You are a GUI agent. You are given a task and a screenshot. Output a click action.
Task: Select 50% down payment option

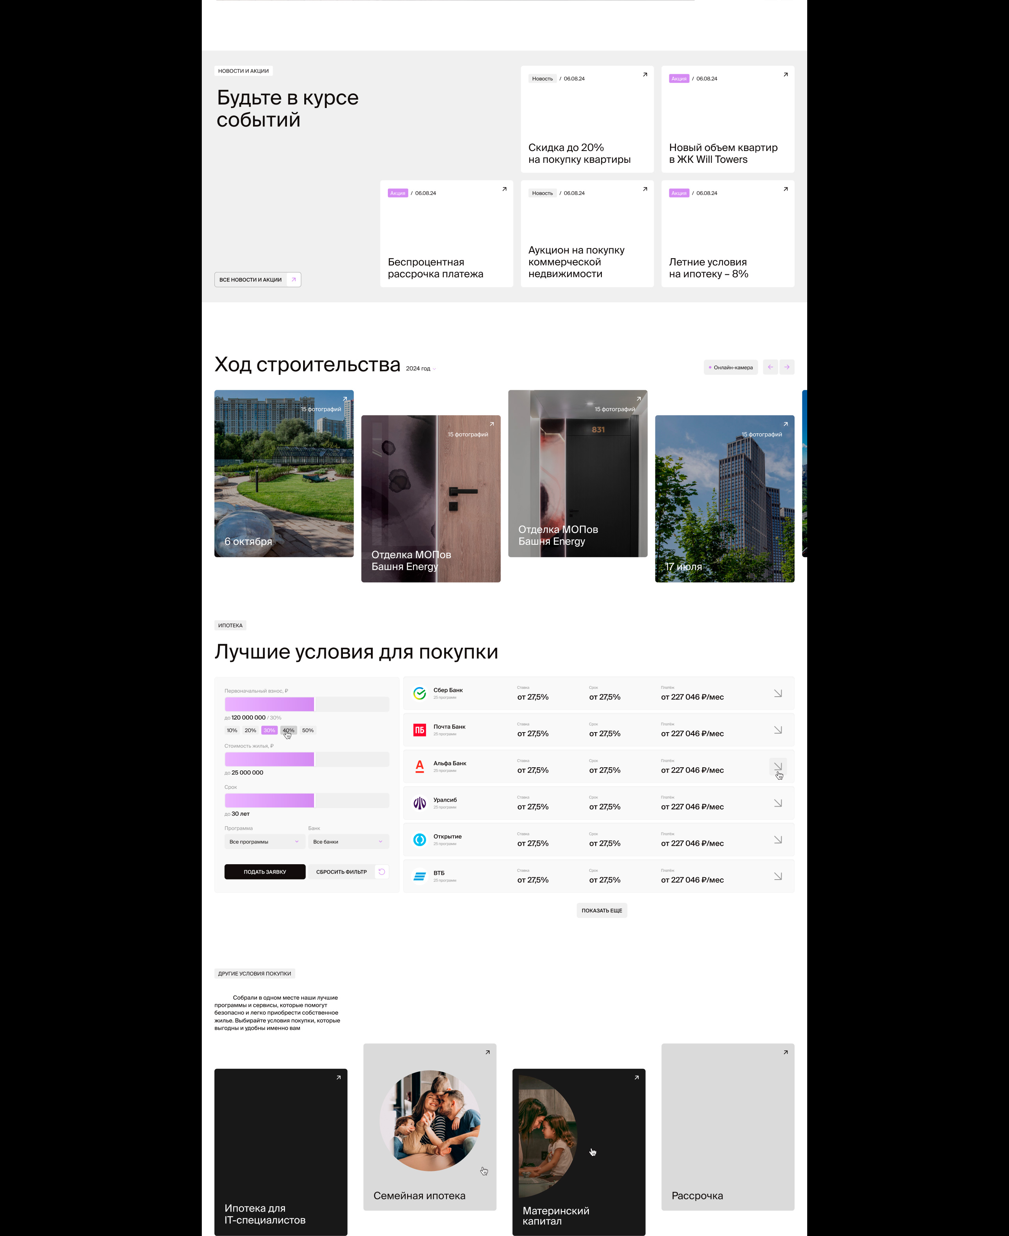[x=307, y=730]
